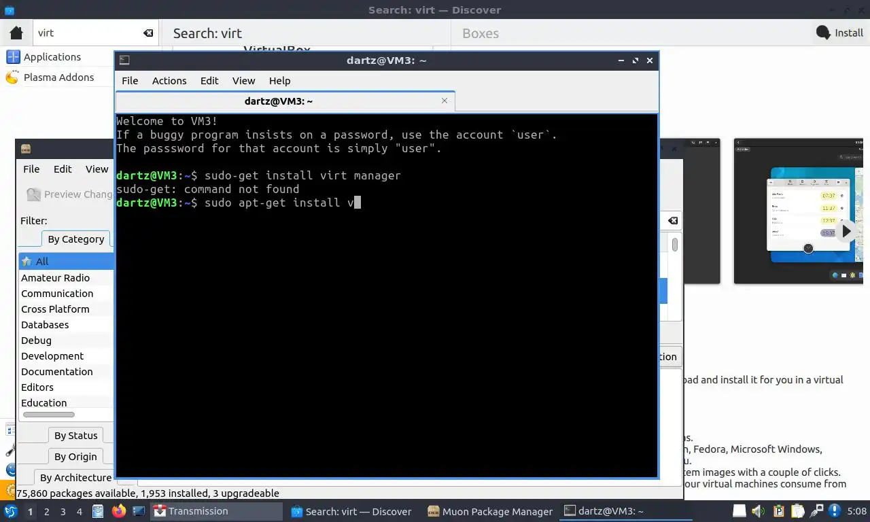Switch to Transmission in taskbar
Image resolution: width=870 pixels, height=522 pixels.
point(216,511)
